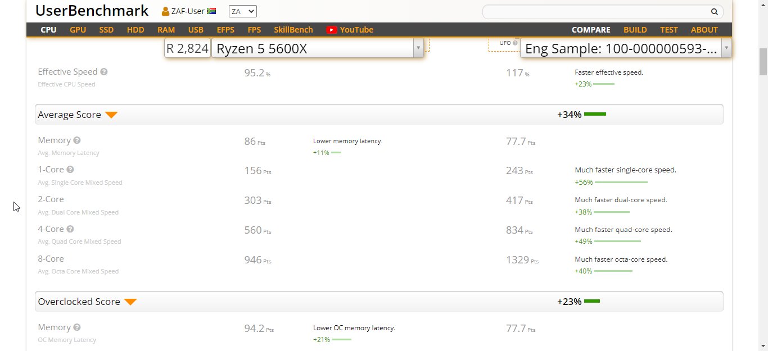Click the 243 Pts 1-Core value
This screenshot has width=768, height=351.
[x=519, y=171]
